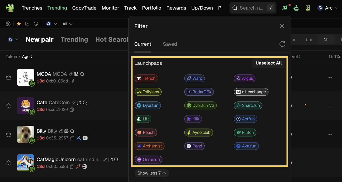Search for the Cate token name
This screenshot has height=182, width=342.
(85, 103)
